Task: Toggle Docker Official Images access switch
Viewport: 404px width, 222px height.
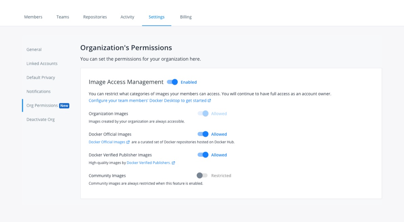Action: coord(203,134)
